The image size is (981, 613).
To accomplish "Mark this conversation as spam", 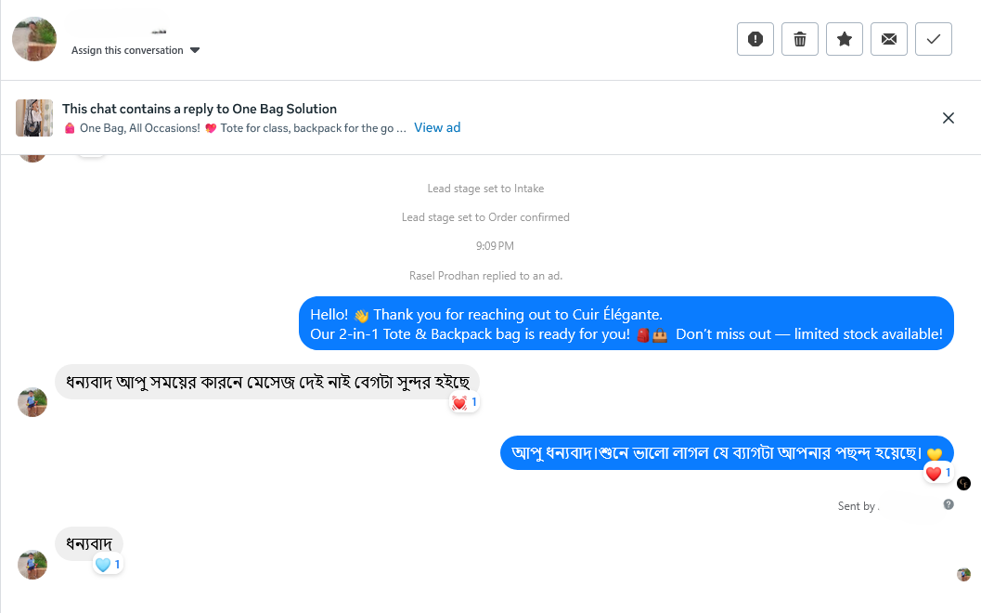I will (755, 39).
